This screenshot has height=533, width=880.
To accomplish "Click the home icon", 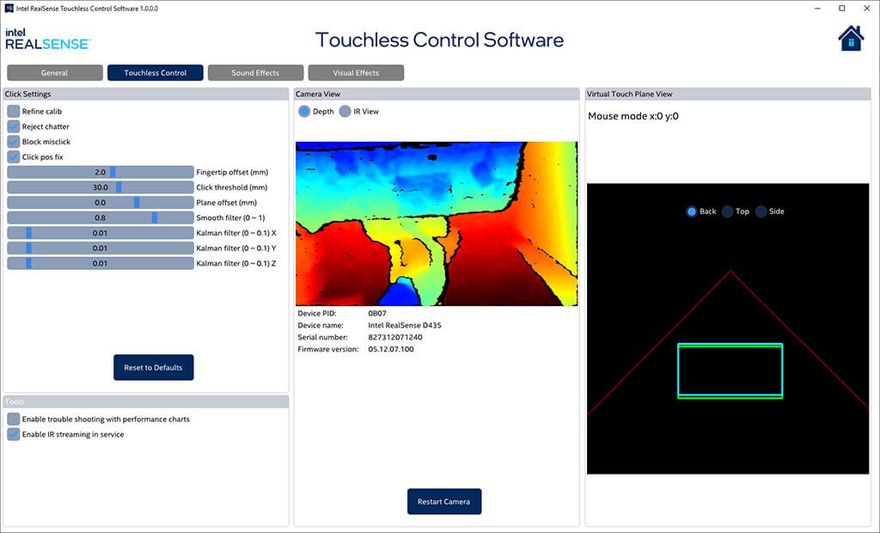I will pos(851,38).
